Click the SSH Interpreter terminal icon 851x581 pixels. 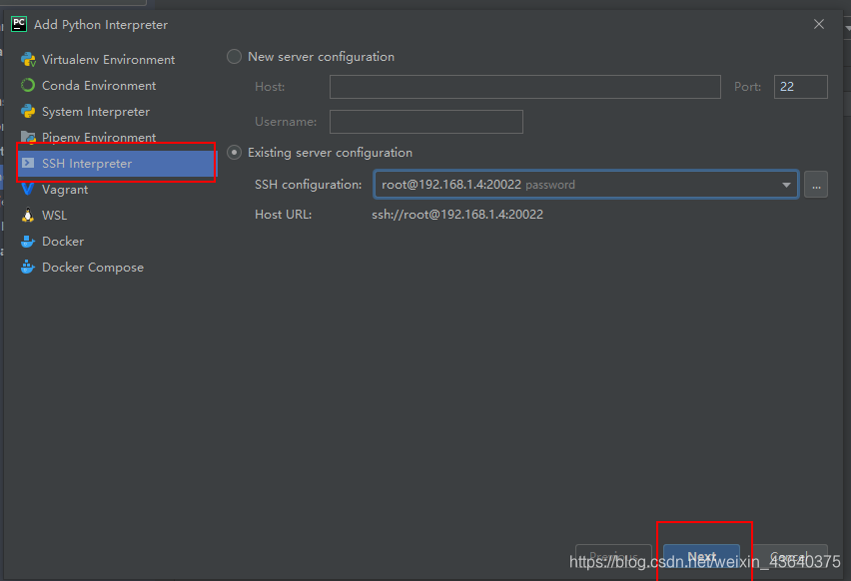tap(28, 163)
